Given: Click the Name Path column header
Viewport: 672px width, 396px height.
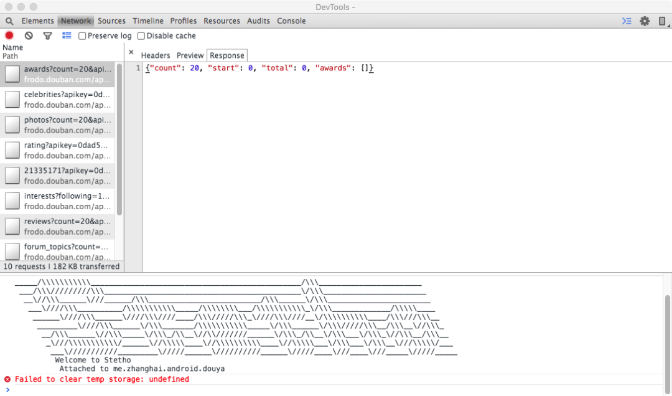Looking at the screenshot, I should [x=62, y=52].
